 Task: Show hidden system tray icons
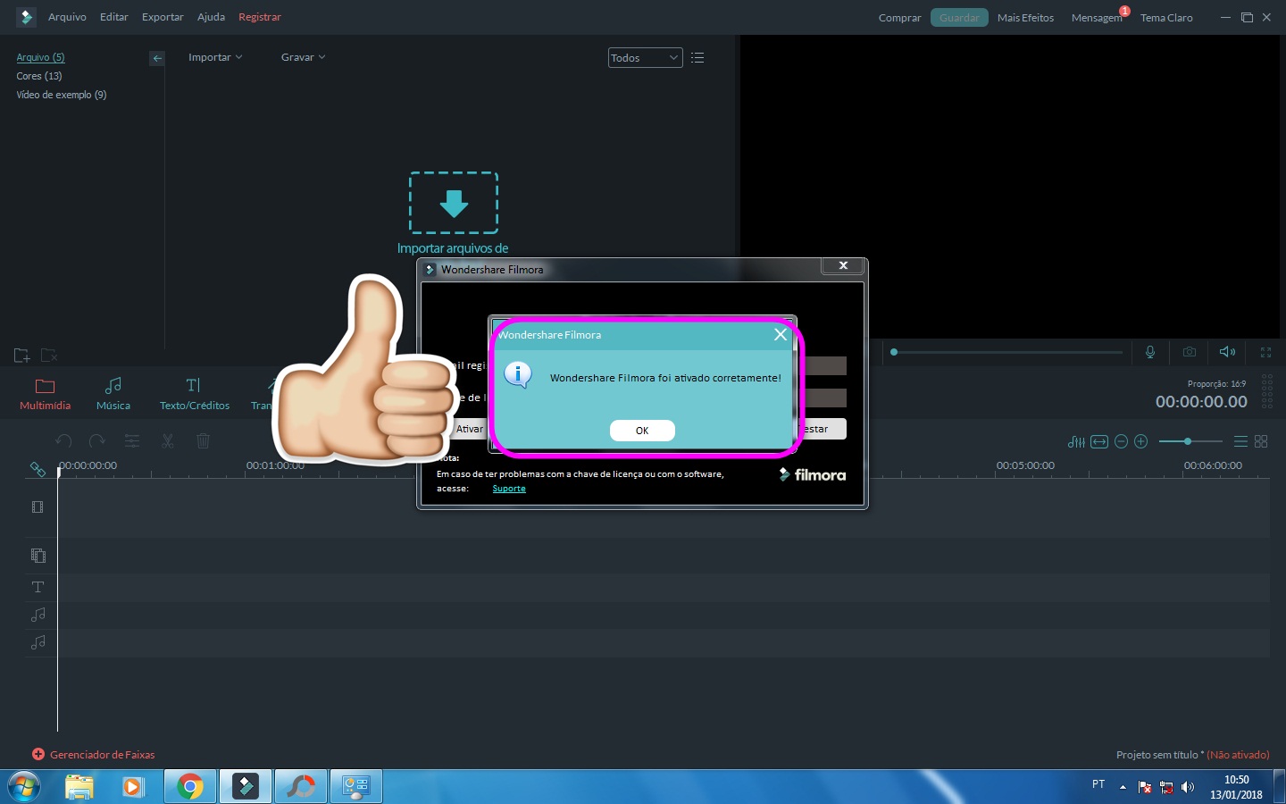(x=1123, y=787)
